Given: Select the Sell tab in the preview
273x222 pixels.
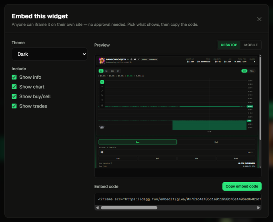Looking at the screenshot, I should (x=216, y=142).
